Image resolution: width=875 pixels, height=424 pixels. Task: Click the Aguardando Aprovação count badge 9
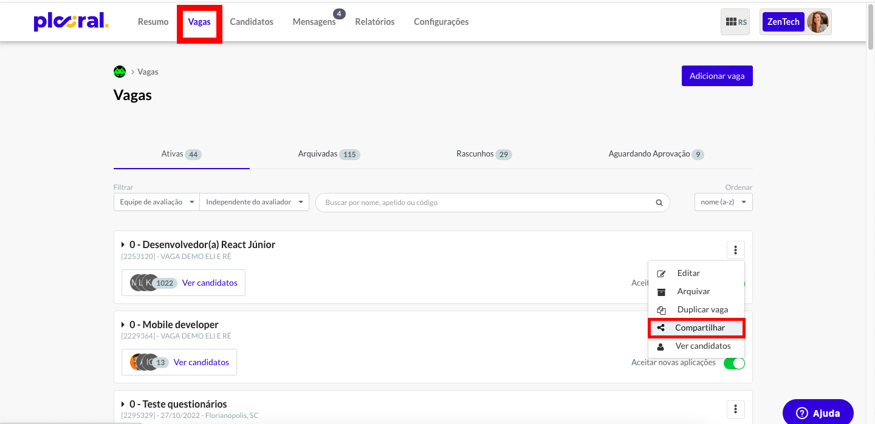[x=698, y=155]
